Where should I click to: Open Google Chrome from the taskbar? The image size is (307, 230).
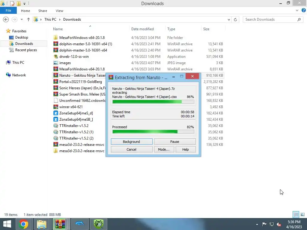(x=23, y=224)
